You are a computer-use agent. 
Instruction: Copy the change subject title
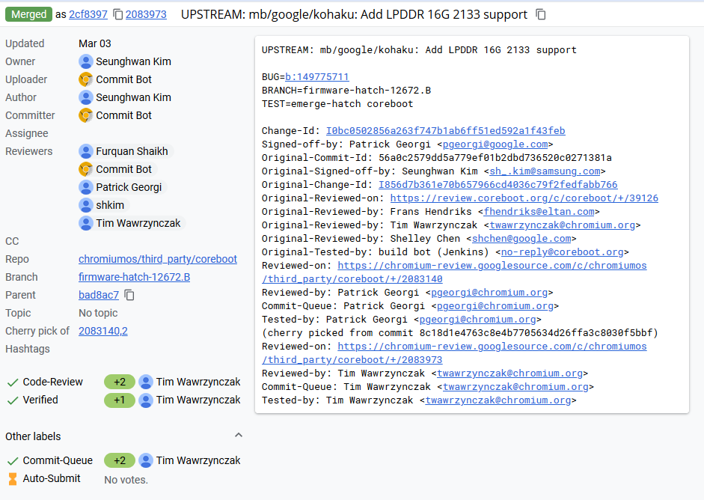(x=541, y=15)
